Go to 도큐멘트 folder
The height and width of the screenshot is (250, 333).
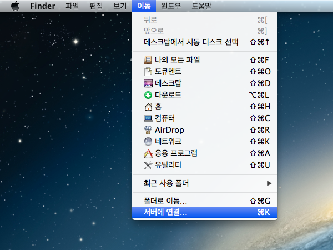pos(205,72)
